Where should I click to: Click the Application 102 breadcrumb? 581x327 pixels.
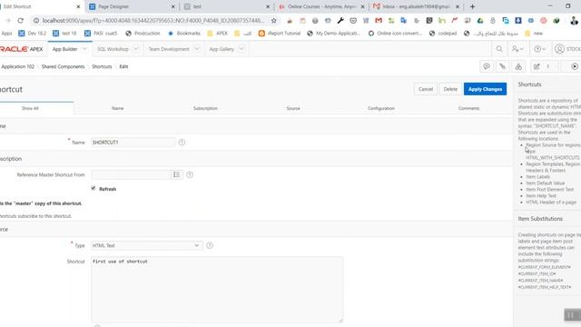[18, 66]
